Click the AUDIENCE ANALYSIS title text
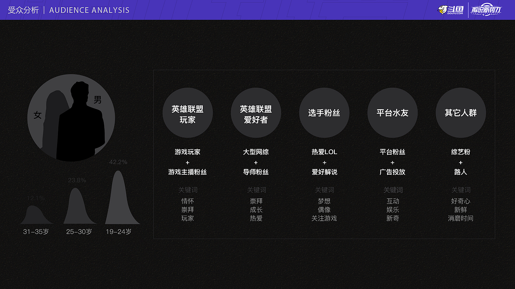The image size is (515, 289). pyautogui.click(x=89, y=10)
